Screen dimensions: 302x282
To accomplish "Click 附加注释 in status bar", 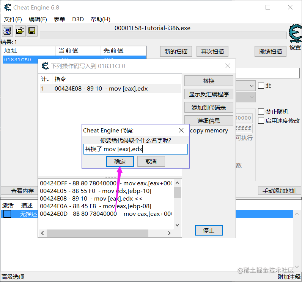I will click(x=289, y=277).
